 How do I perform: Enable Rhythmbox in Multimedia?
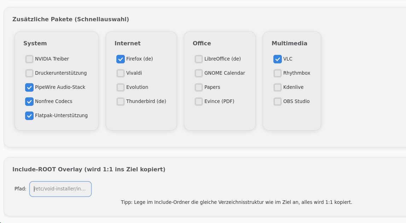tap(278, 73)
